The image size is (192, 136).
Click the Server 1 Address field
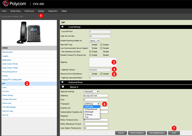tap(96, 96)
